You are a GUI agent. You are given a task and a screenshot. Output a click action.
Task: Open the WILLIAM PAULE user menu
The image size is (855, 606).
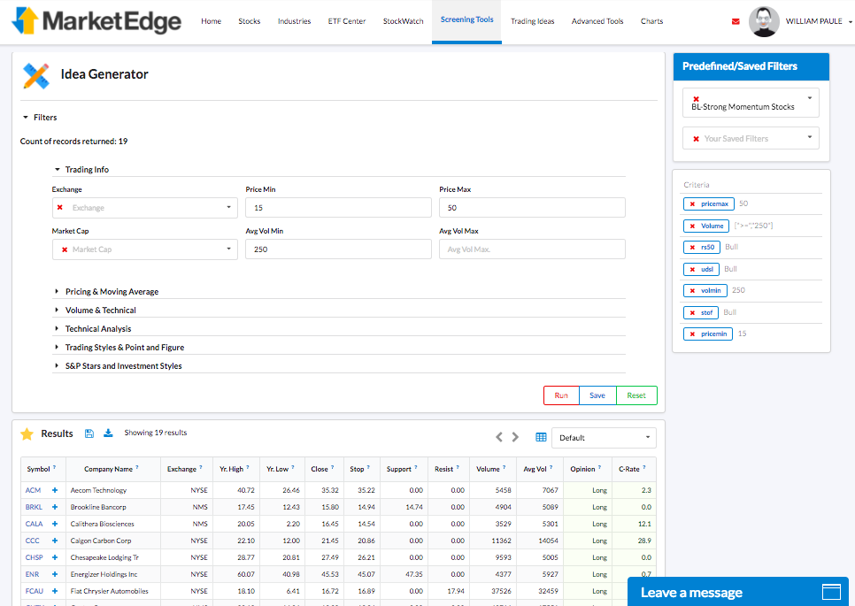(819, 21)
